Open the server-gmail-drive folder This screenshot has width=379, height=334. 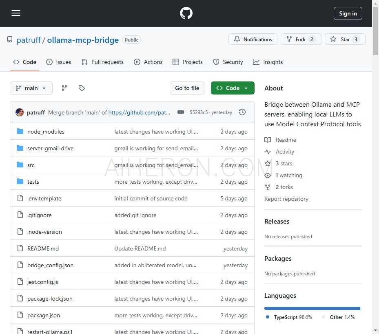[x=50, y=148]
